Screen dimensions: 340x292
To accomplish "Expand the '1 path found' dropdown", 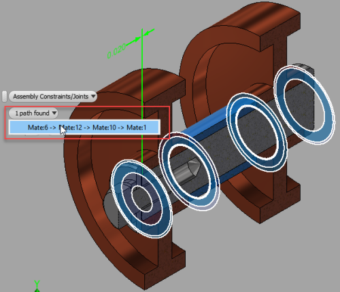I will click(33, 113).
